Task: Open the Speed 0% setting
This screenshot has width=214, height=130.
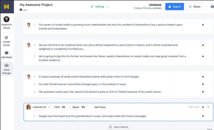Action: [x=79, y=107]
